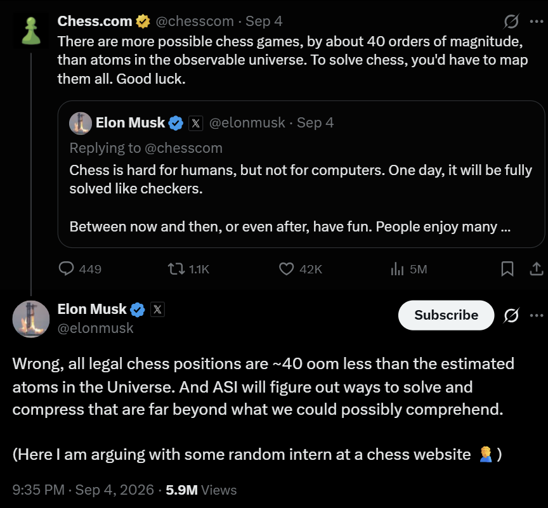Image resolution: width=548 pixels, height=508 pixels.
Task: Bookmark the Chess.com post
Action: (x=507, y=269)
